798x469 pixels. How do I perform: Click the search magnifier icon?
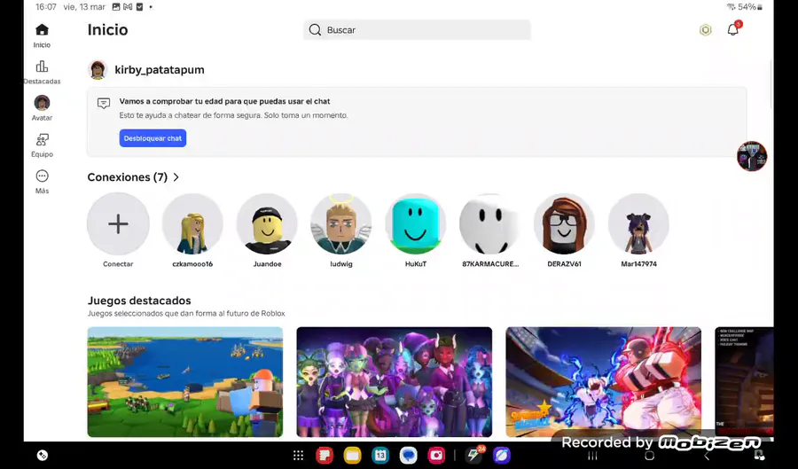(315, 30)
